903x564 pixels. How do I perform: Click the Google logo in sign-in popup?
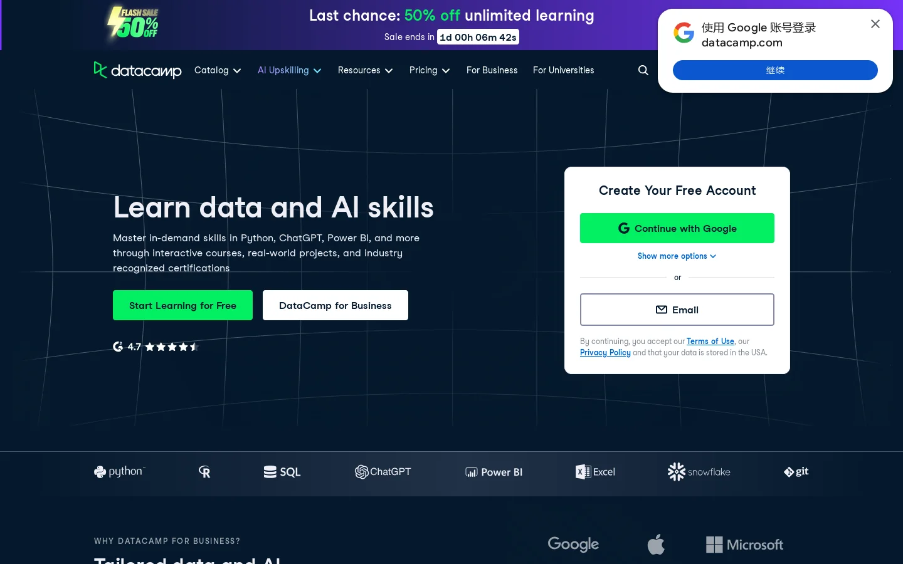pyautogui.click(x=684, y=33)
